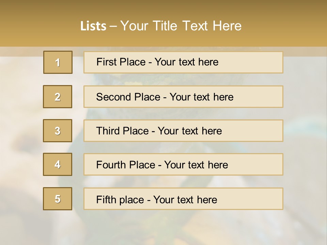Click the number 1 box

tap(58, 62)
